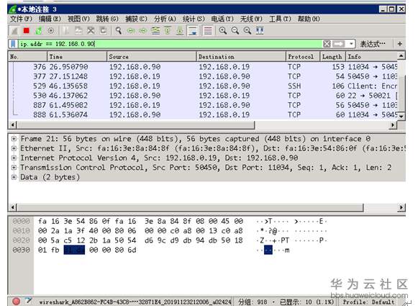The height and width of the screenshot is (306, 418).
Task: Expand the Ethernet II details node
Action: [14, 148]
